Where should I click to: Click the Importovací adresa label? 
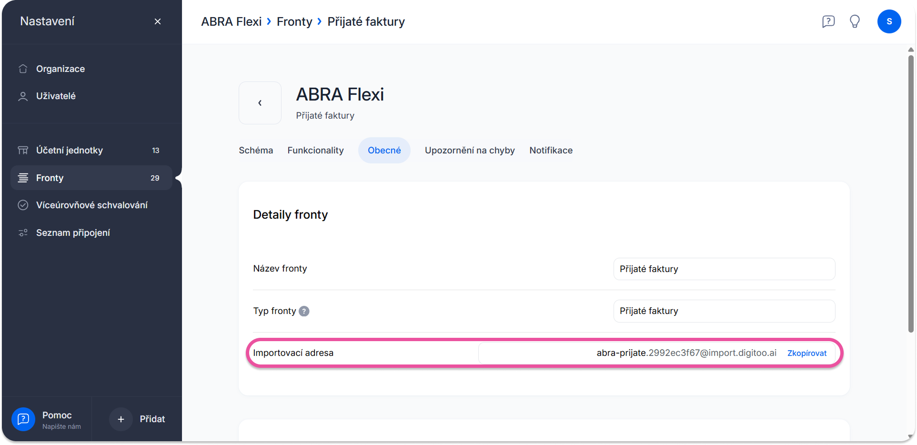293,353
